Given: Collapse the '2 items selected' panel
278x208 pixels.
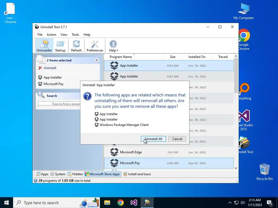Looking at the screenshot, I should tap(97, 60).
